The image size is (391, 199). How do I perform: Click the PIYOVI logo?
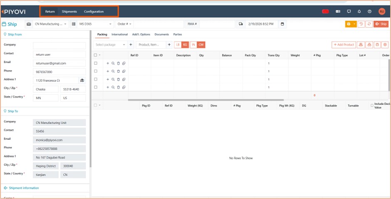[13, 12]
